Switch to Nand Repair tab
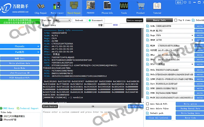 click(x=74, y=8)
